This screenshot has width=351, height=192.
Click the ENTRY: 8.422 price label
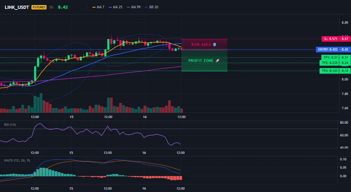click(328, 49)
